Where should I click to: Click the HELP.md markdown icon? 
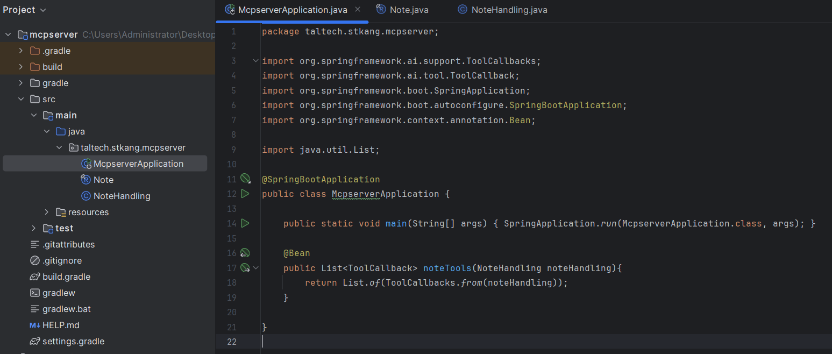point(35,325)
